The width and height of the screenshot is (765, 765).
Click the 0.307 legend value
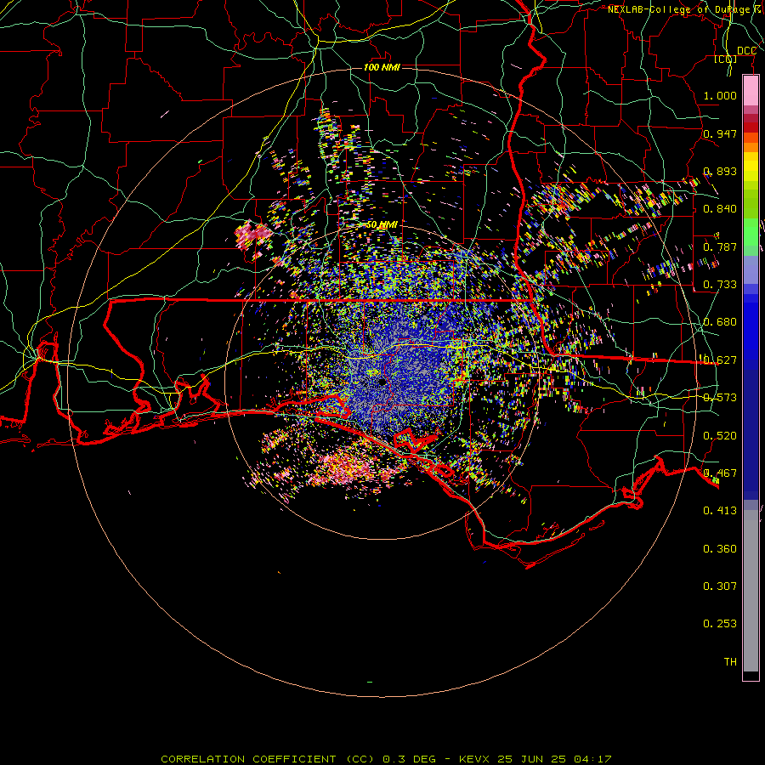tap(720, 586)
